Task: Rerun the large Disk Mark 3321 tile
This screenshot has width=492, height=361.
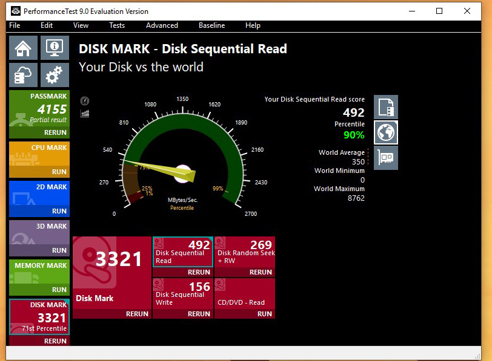Action: click(137, 314)
